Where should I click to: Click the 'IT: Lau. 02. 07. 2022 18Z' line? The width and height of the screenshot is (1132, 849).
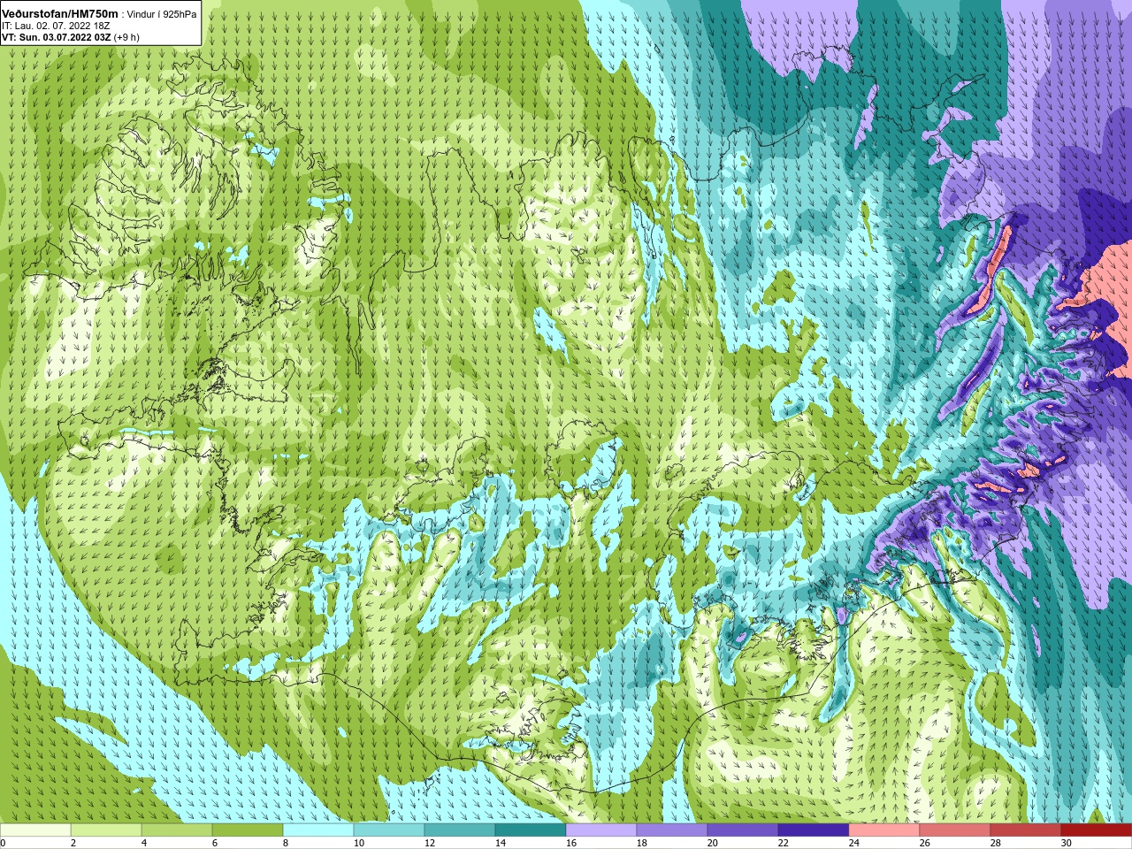pos(56,26)
